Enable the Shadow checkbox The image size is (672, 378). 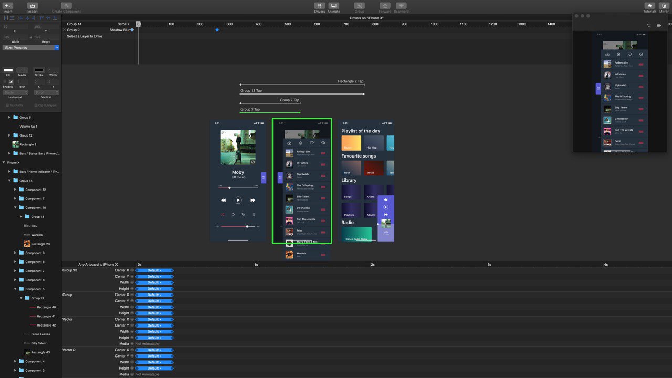pos(5,82)
